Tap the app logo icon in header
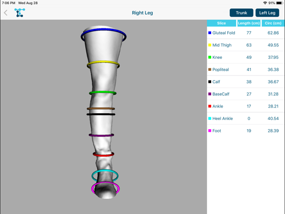This screenshot has width=285, height=214. point(20,13)
